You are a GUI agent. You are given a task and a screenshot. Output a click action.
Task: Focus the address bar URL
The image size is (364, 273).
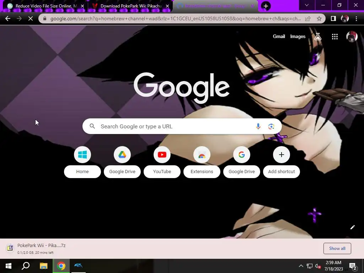coord(176,18)
